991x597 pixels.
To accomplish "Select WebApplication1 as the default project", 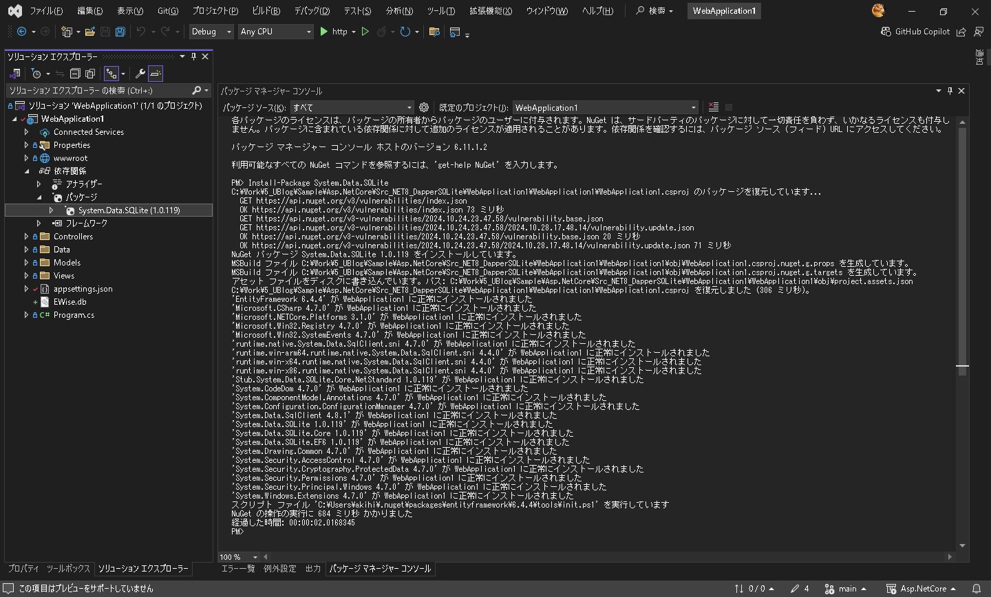I will [x=606, y=107].
